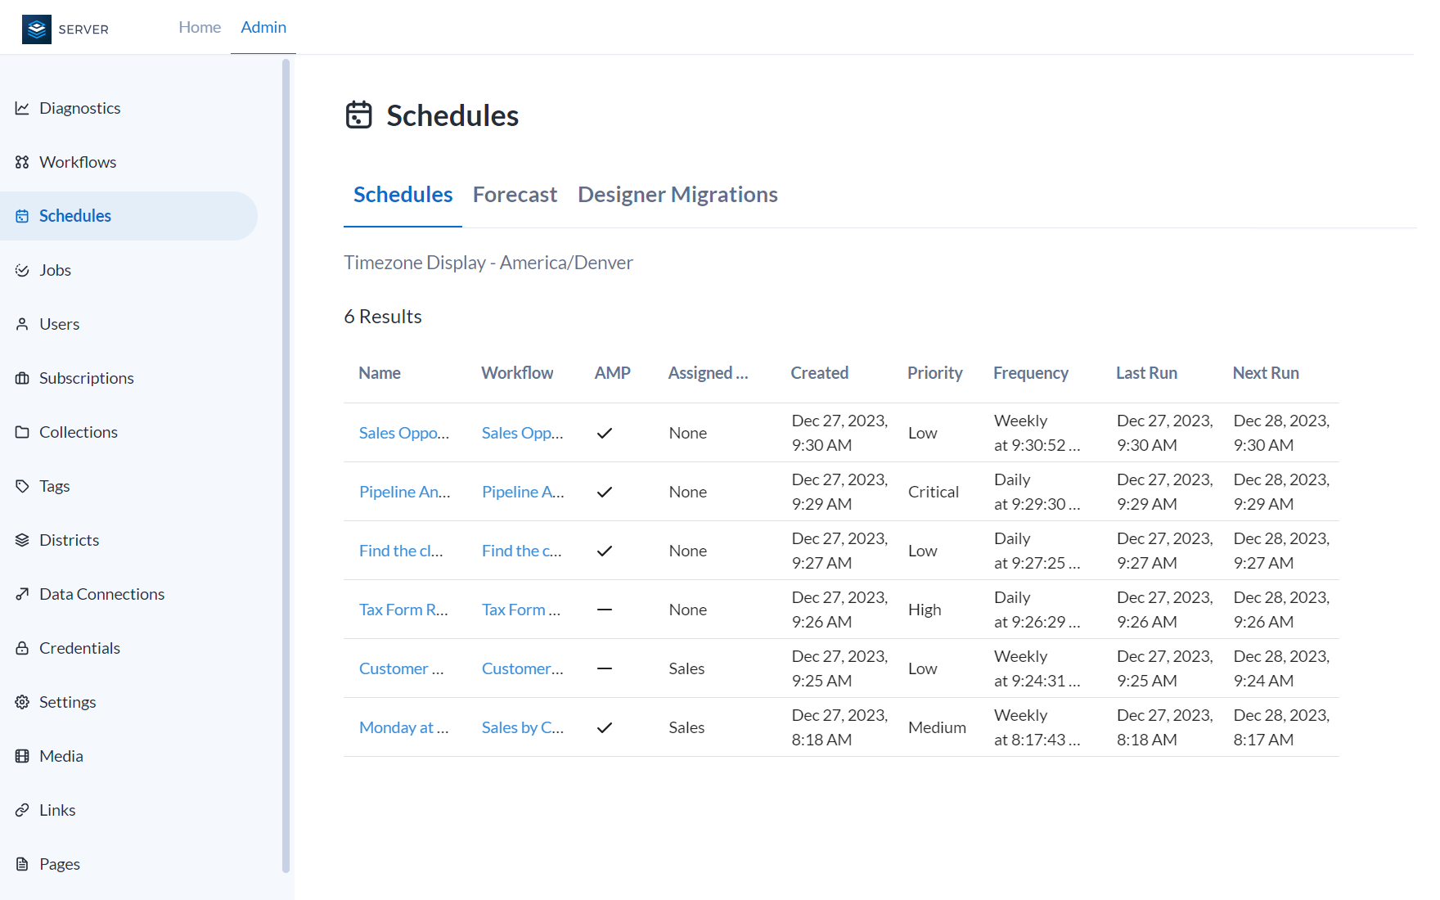Open the Designer Migrations tab

[x=677, y=194]
